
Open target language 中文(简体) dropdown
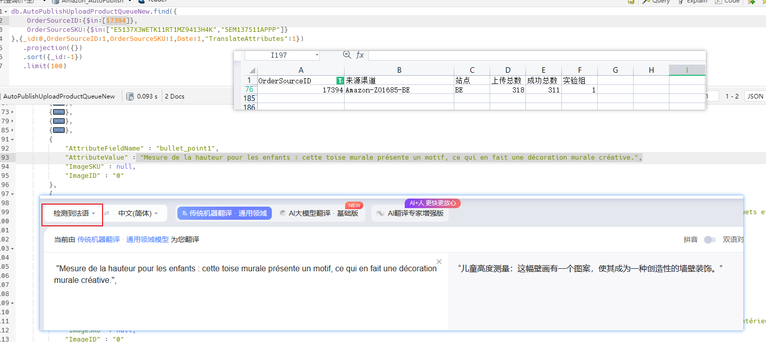(x=138, y=214)
